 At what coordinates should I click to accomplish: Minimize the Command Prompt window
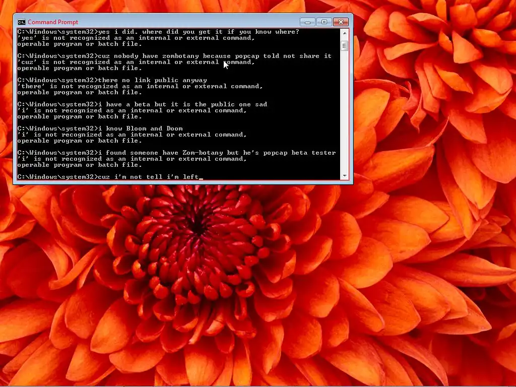click(307, 22)
